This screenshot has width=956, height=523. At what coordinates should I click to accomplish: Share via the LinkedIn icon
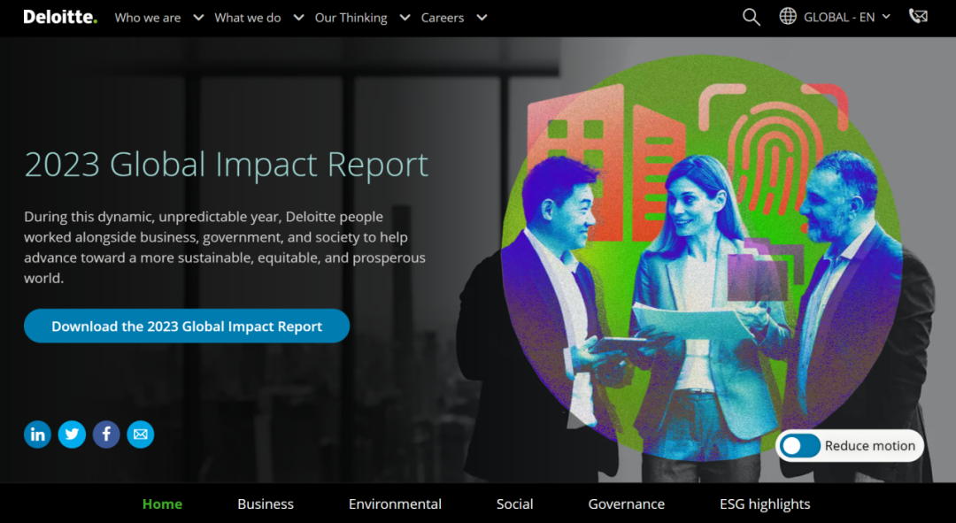coord(37,434)
